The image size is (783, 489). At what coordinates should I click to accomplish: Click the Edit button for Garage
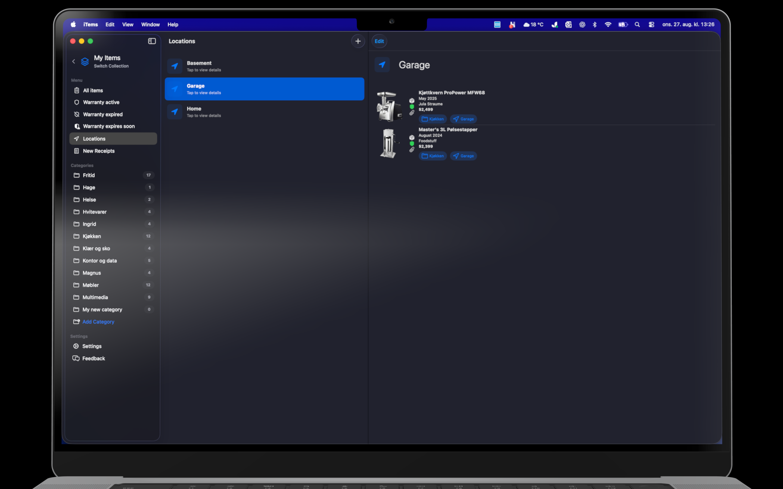pos(379,41)
